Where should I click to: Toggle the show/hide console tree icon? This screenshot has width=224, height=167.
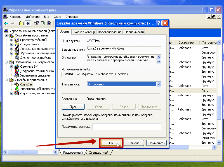pos(28,23)
